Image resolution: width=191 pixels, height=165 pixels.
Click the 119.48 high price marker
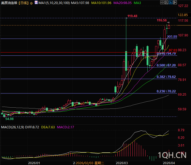click(x=132, y=16)
